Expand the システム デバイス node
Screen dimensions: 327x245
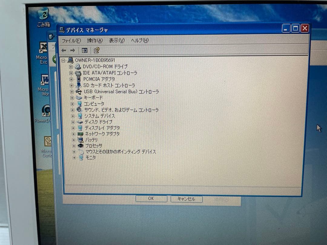(x=73, y=116)
